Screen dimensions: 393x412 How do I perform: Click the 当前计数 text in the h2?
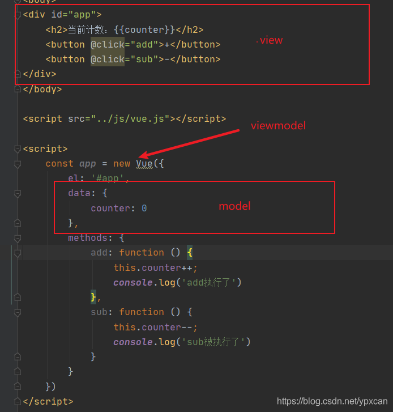tap(86, 29)
